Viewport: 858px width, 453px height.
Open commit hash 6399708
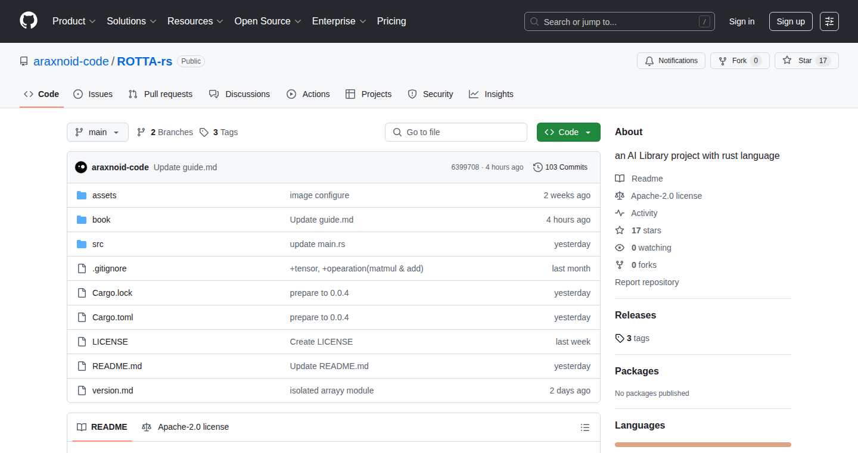tap(465, 167)
